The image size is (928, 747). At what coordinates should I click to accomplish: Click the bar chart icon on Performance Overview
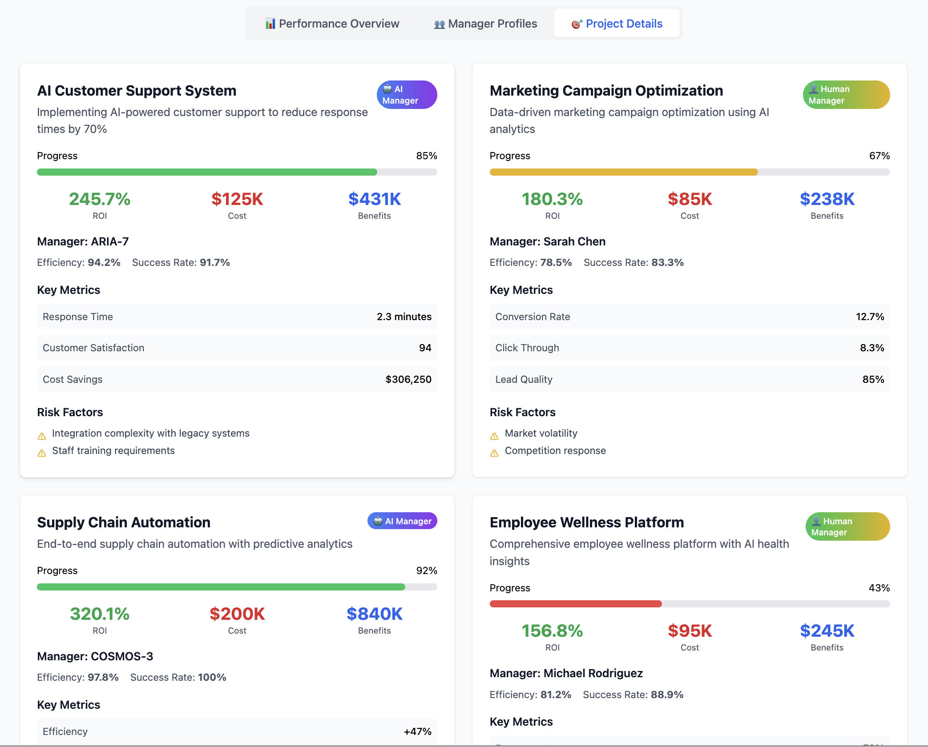pos(270,24)
